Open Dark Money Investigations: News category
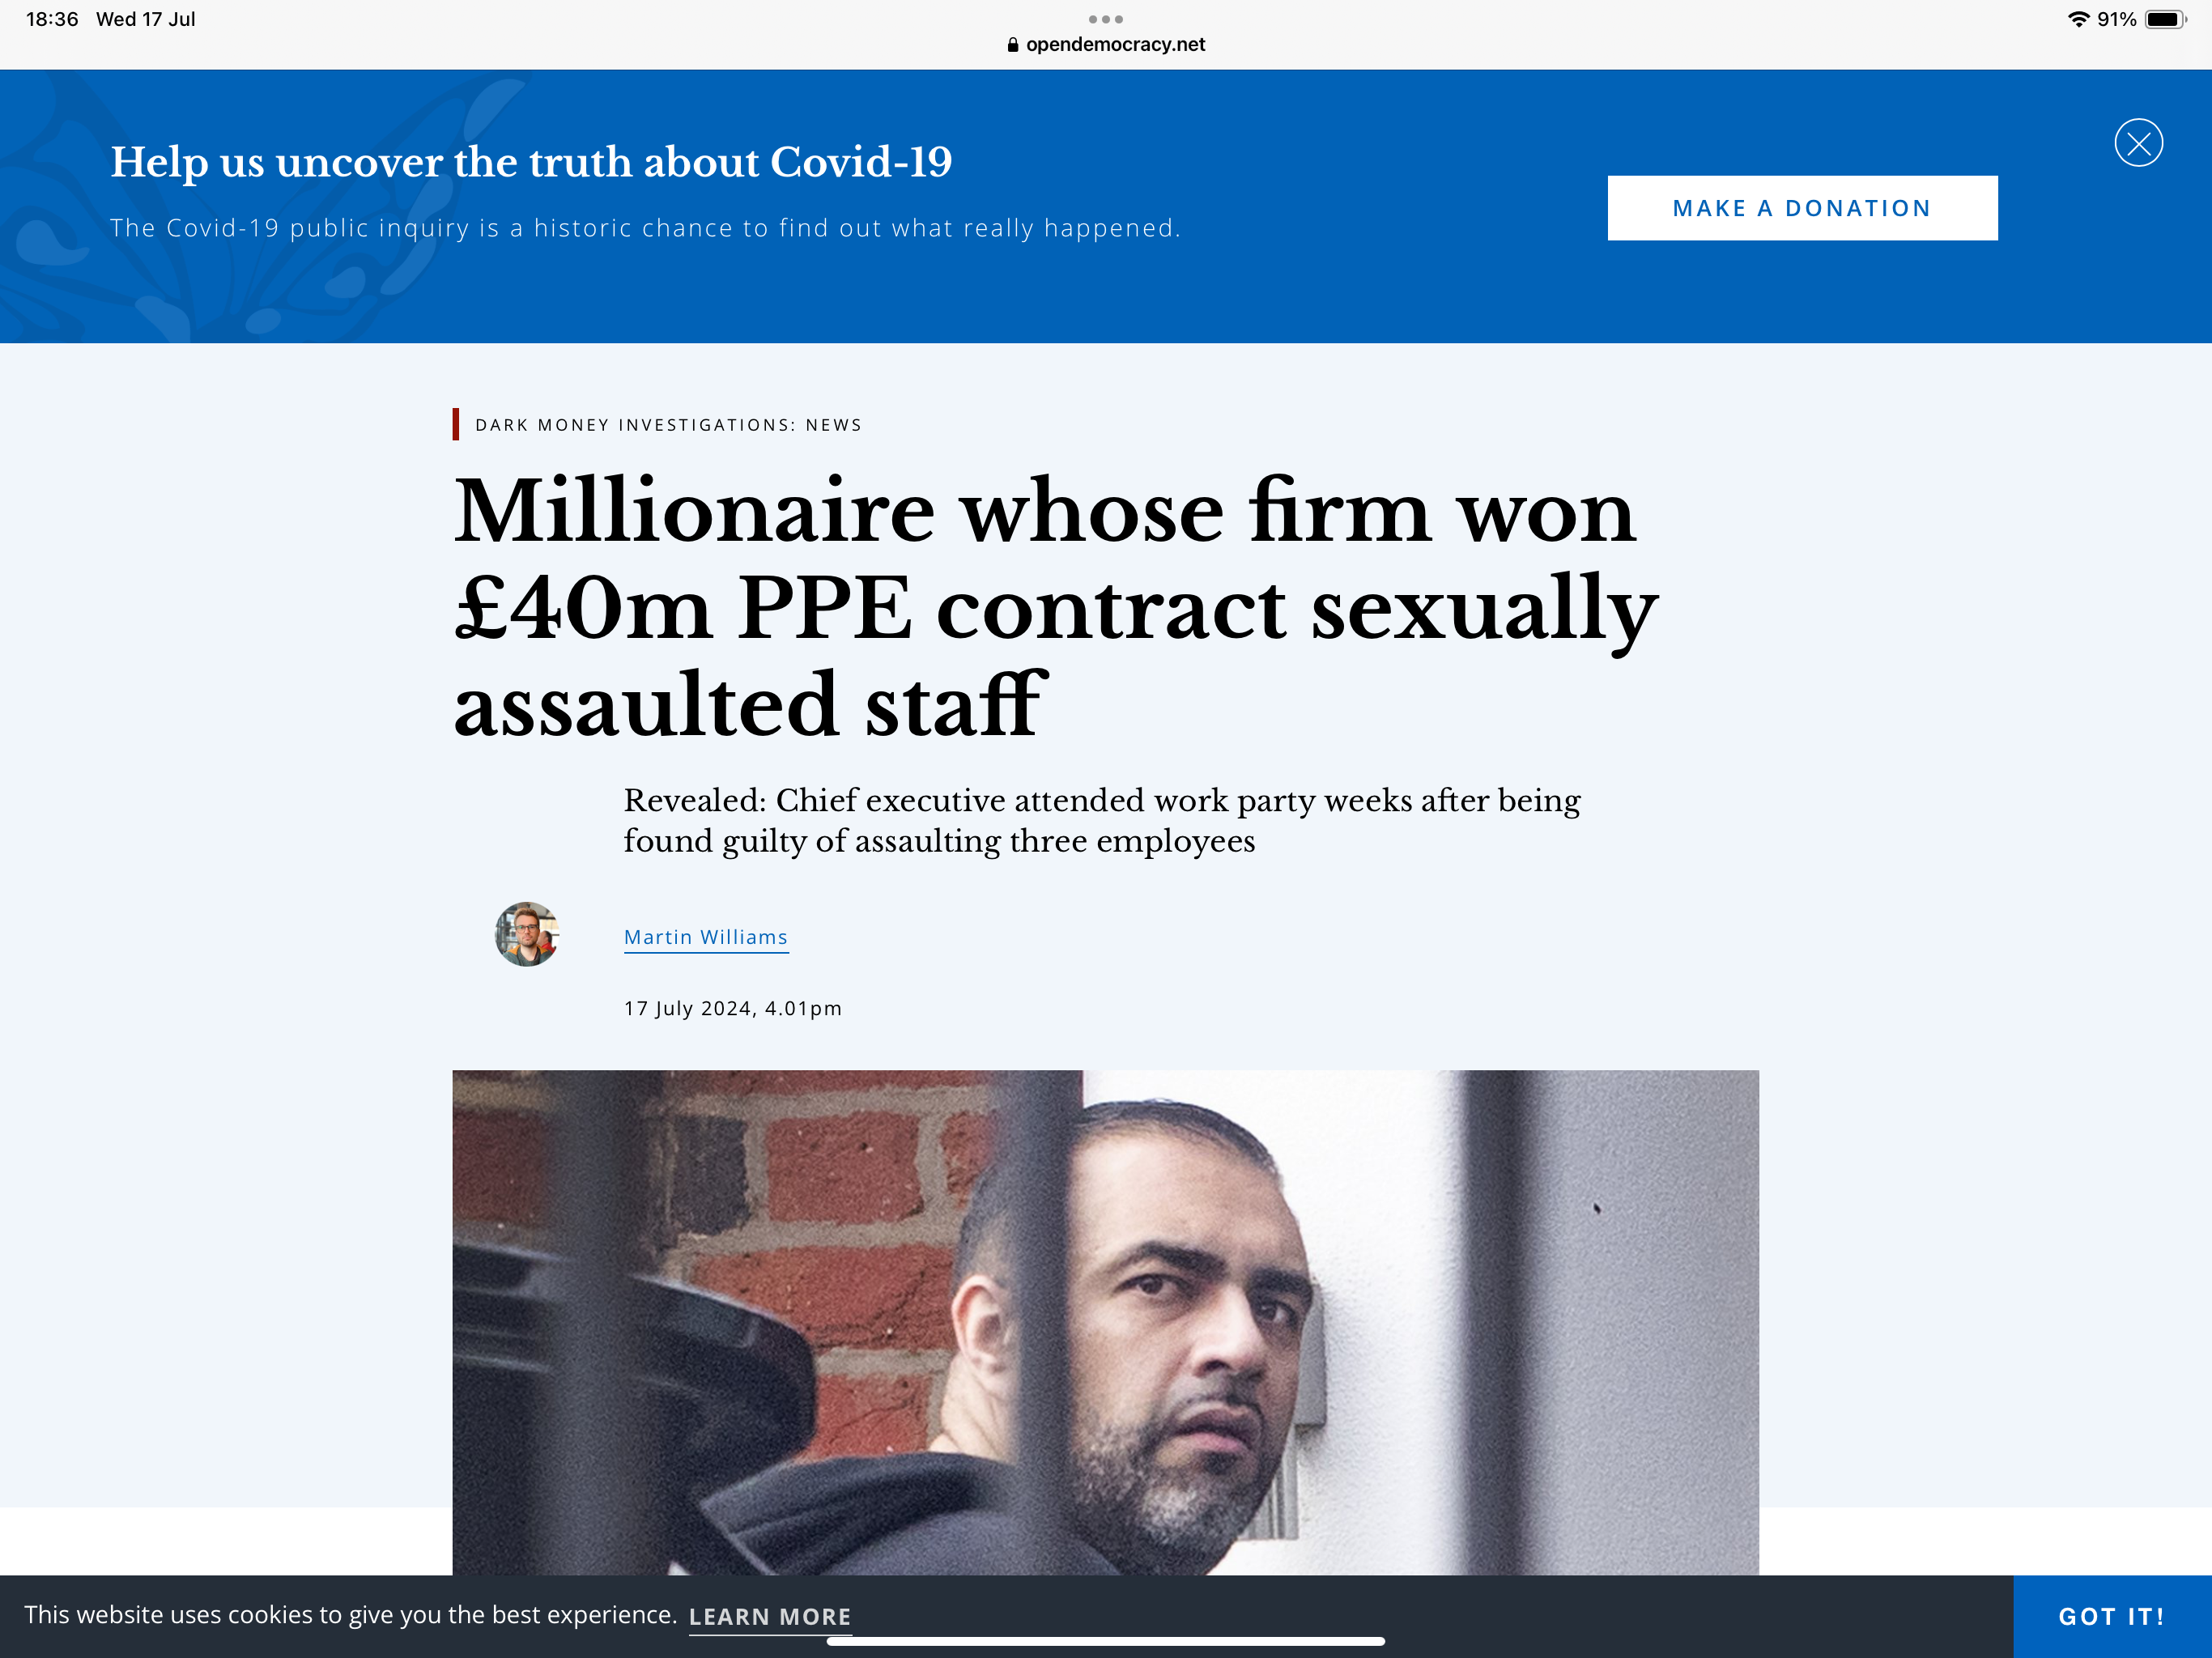The height and width of the screenshot is (1658, 2212). [668, 425]
